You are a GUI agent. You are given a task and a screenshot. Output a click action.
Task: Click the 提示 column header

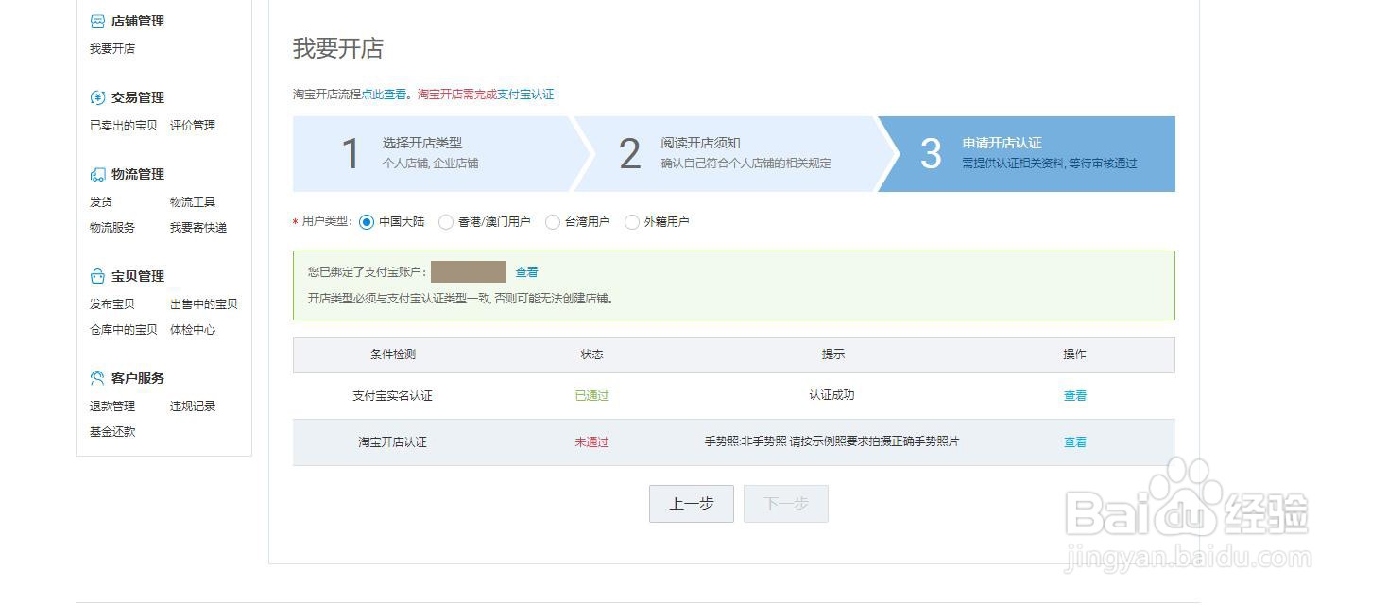tap(833, 354)
